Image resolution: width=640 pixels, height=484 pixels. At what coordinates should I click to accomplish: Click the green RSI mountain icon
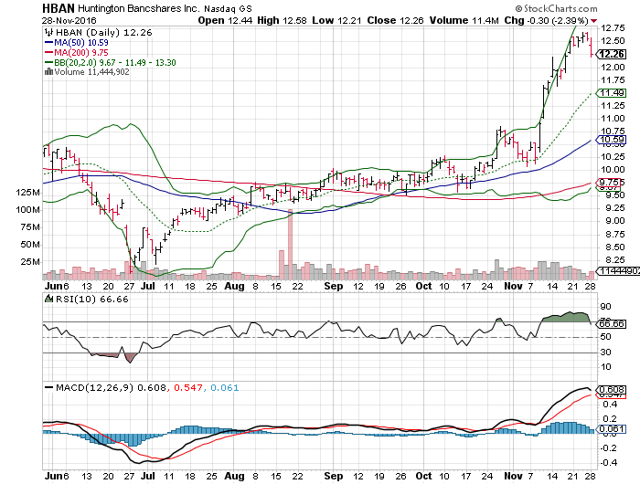[x=49, y=299]
